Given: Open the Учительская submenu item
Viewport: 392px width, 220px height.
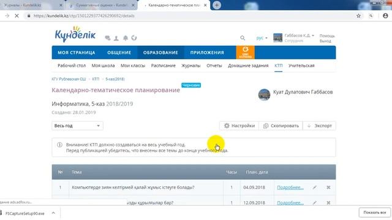Looking at the screenshot, I should coord(301,65).
